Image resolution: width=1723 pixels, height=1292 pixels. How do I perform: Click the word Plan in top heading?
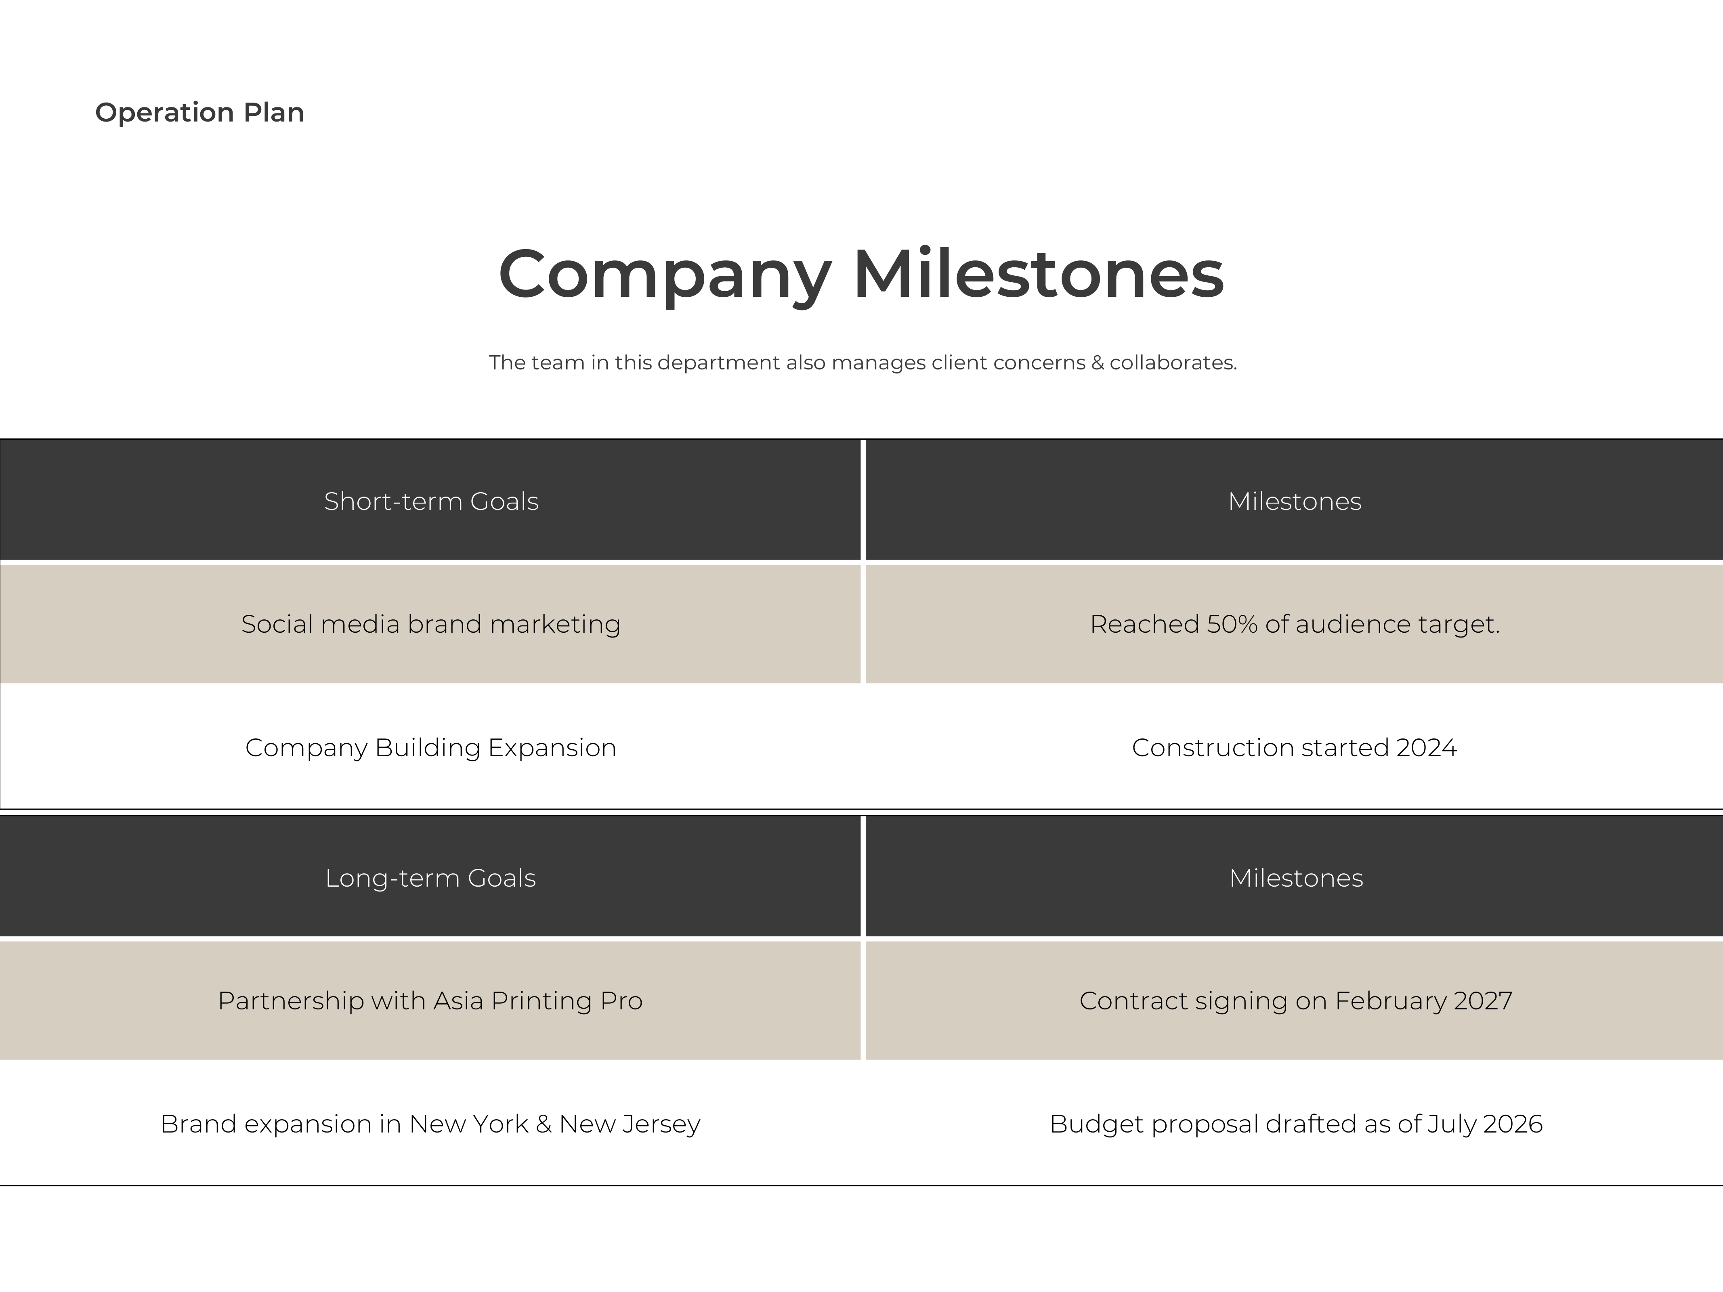[273, 112]
